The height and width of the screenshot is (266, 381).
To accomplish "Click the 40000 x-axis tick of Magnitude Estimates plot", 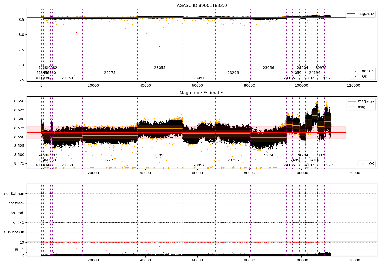I will [x=145, y=173].
